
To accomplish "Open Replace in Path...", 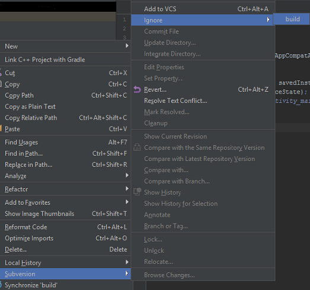I will coord(65,165).
